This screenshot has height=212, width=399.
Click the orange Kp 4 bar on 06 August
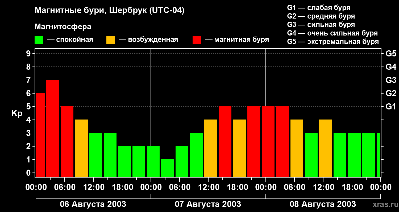click(81, 148)
